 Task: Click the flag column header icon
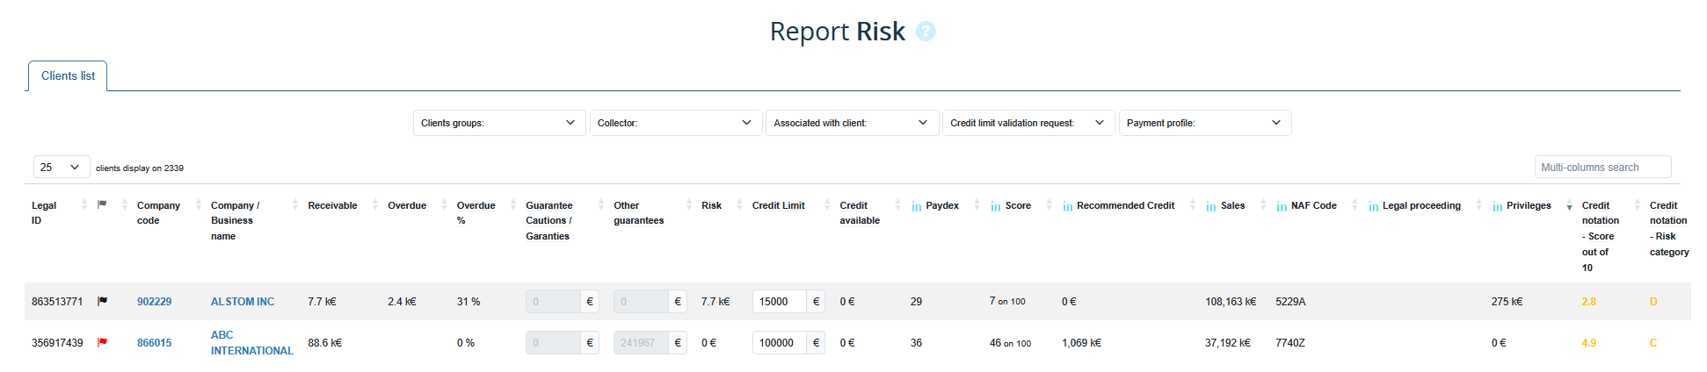pyautogui.click(x=102, y=204)
